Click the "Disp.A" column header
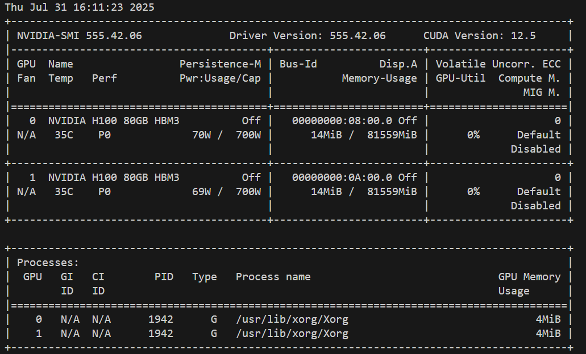This screenshot has width=586, height=354. 398,64
